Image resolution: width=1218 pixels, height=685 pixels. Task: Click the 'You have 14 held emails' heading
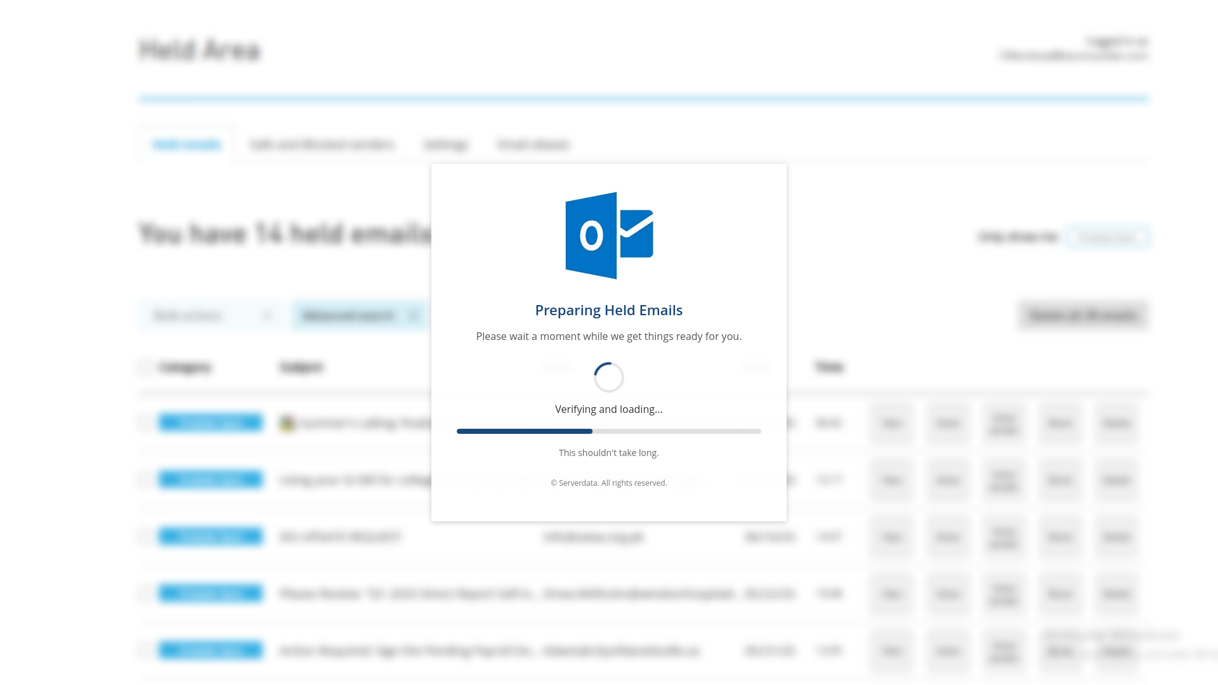(x=285, y=233)
